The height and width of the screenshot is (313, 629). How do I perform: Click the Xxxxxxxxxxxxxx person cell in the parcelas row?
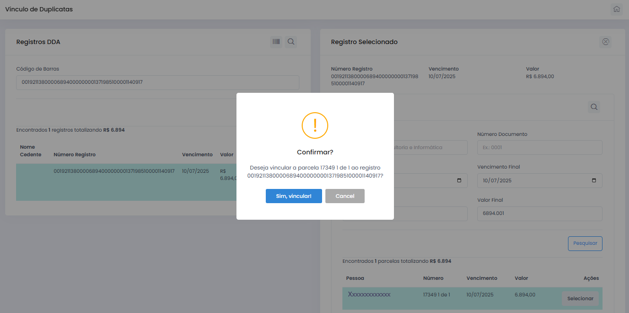click(369, 295)
